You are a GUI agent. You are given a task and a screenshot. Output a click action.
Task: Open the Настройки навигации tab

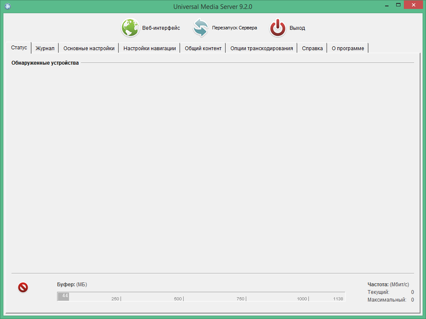pyautogui.click(x=150, y=48)
